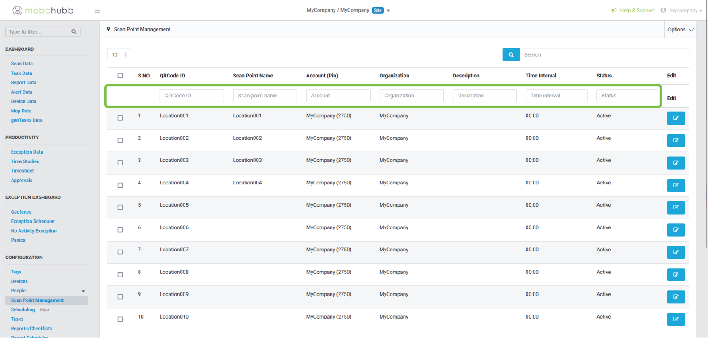Select the checkbox for Location008 row
This screenshot has height=338, width=708.
(120, 274)
